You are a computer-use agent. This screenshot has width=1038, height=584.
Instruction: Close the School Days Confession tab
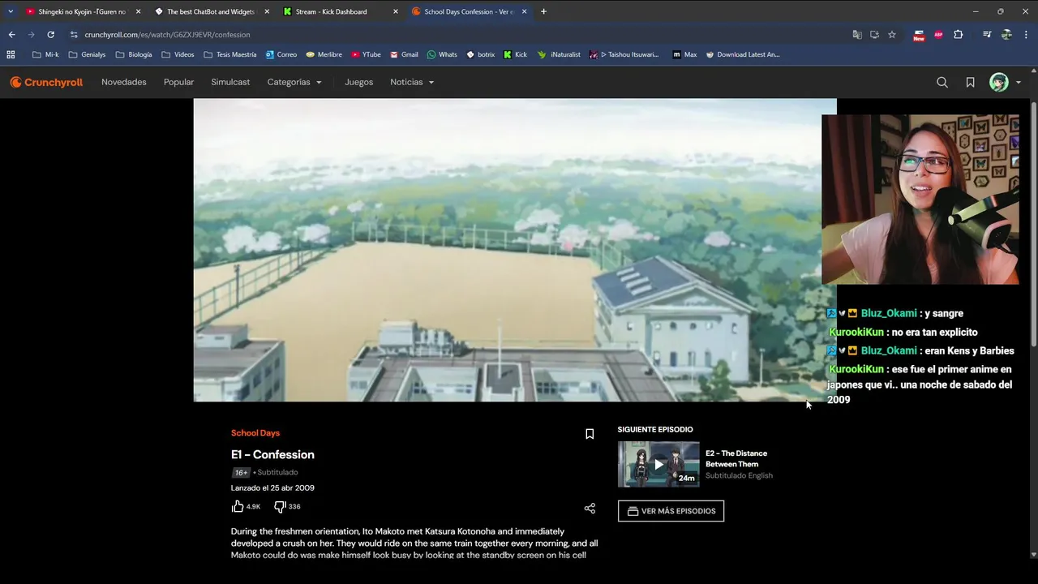(x=525, y=11)
